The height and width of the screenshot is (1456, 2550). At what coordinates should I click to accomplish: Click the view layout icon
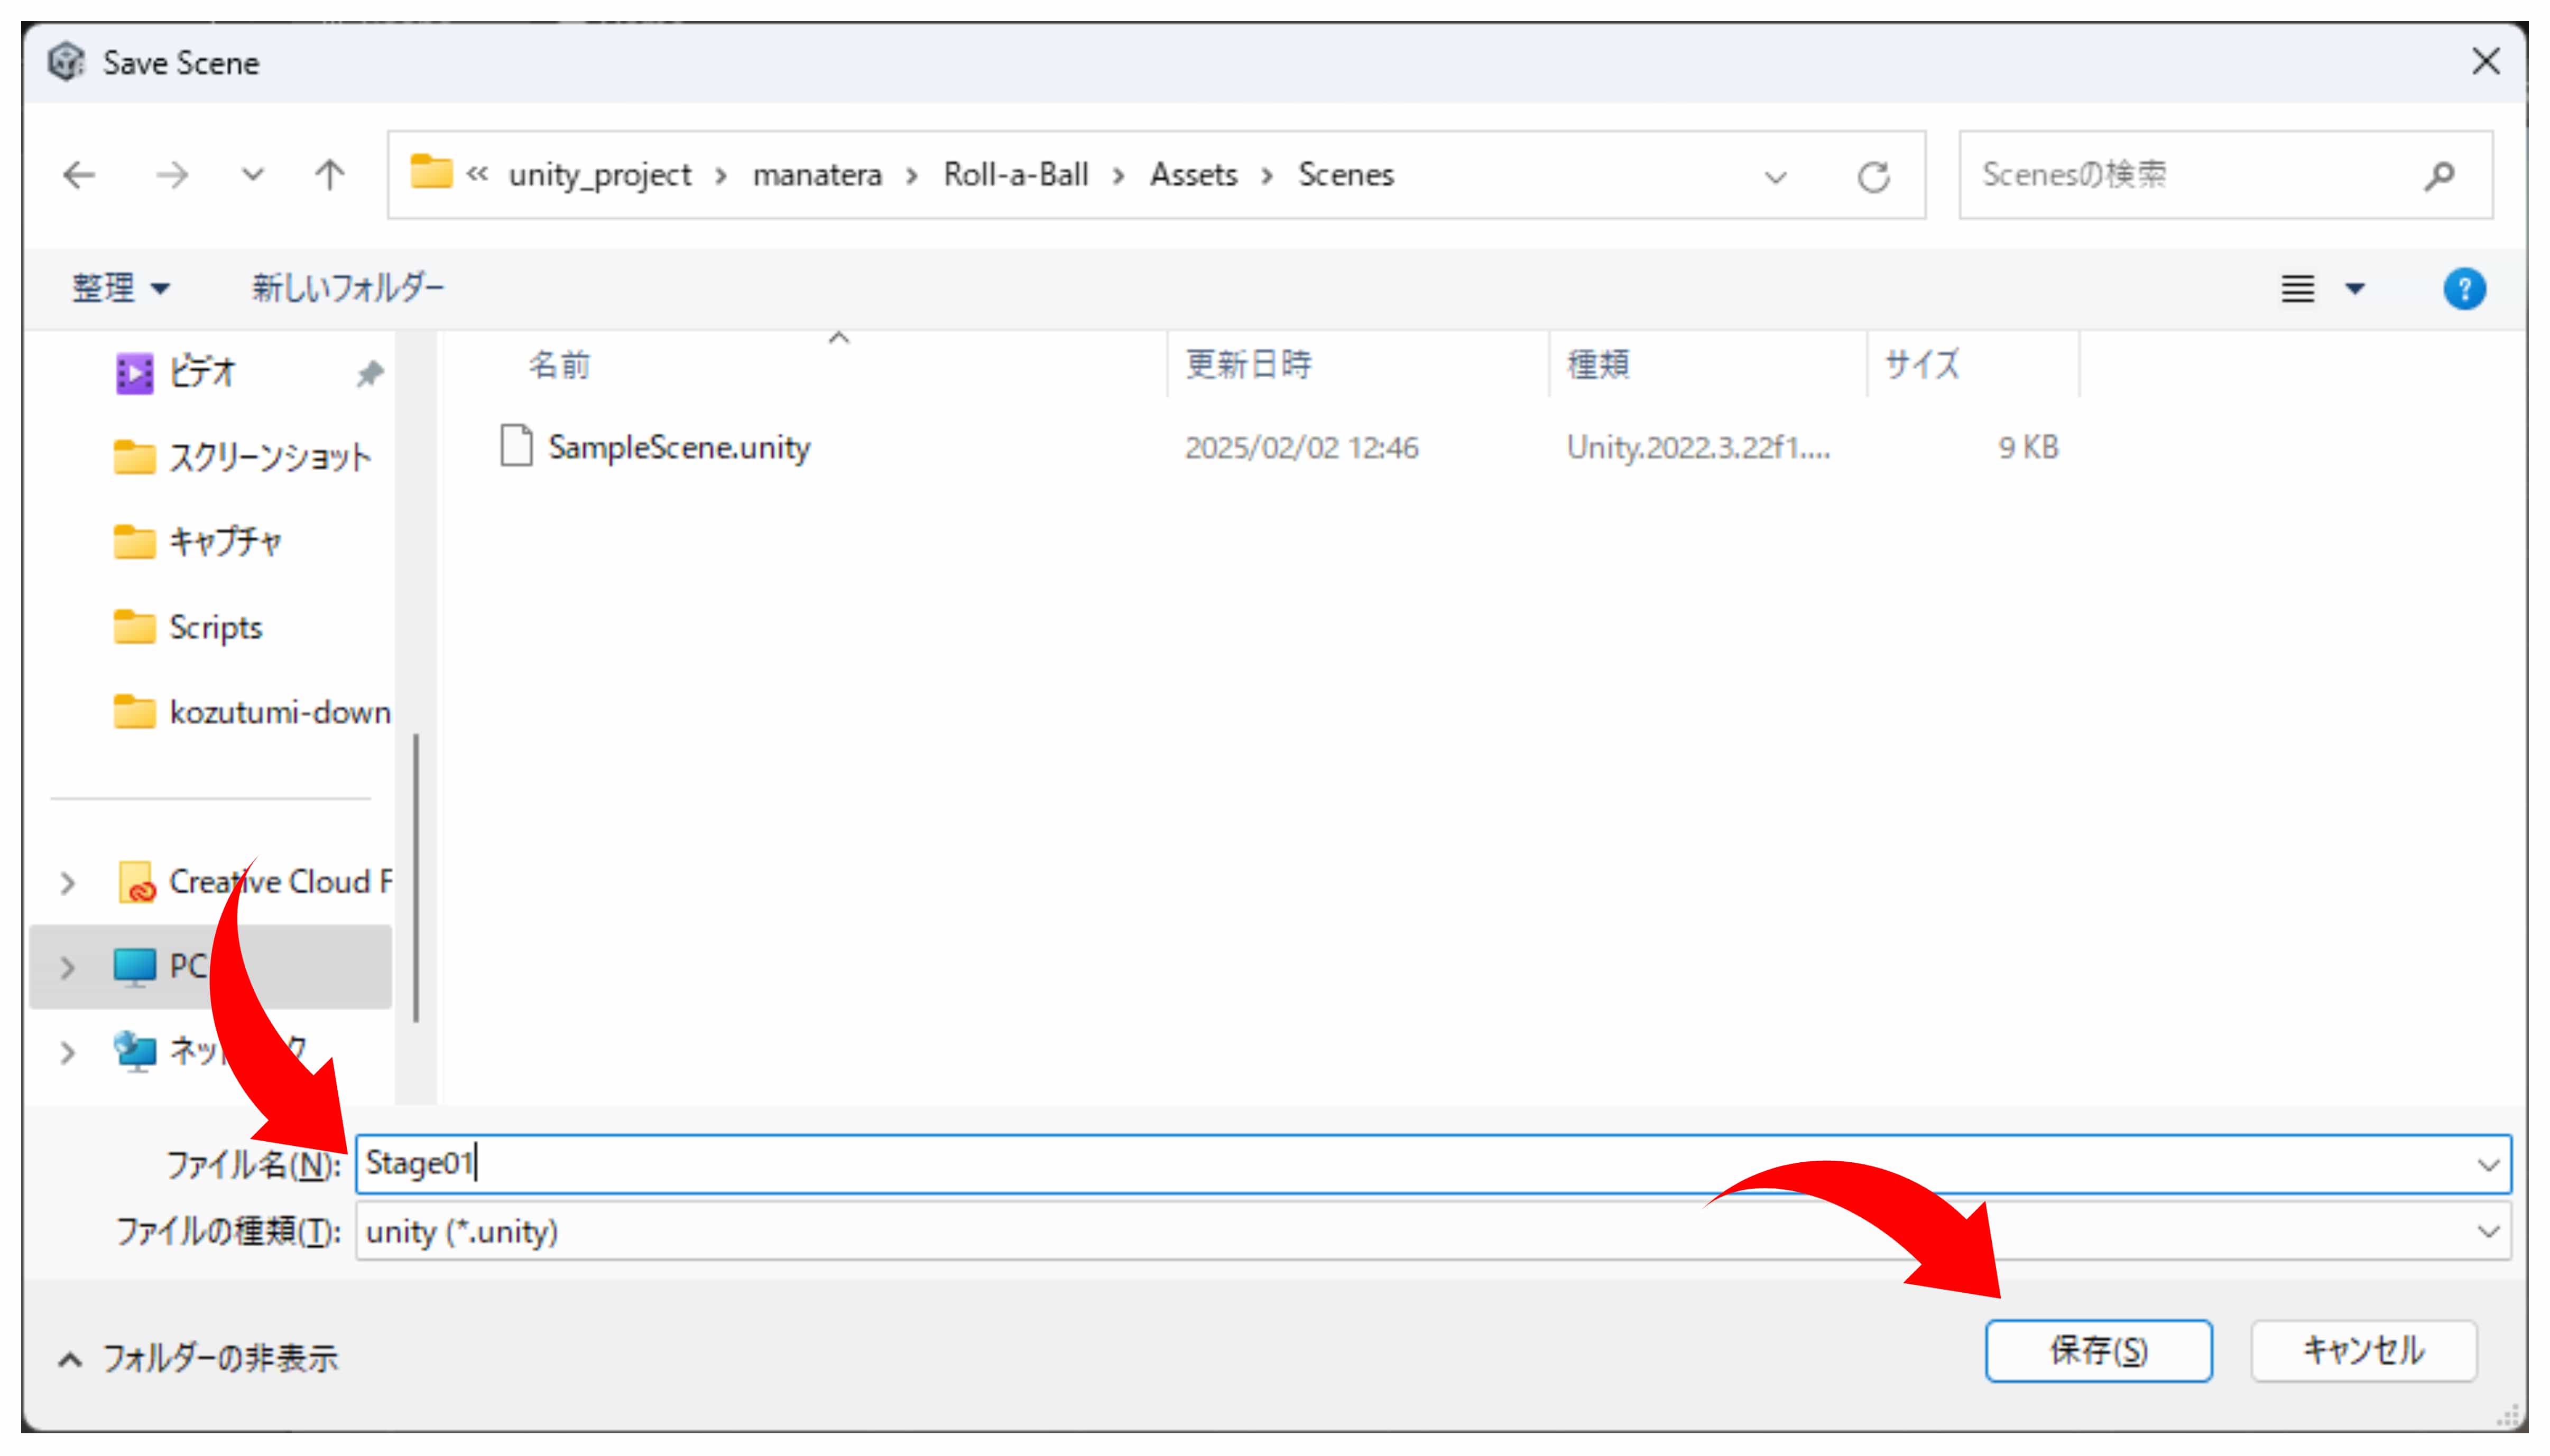pyautogui.click(x=2298, y=289)
